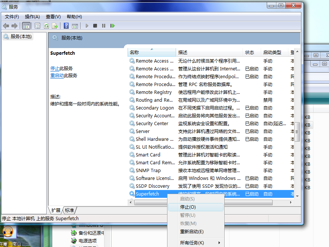Click the horizontal scrollbar left arrow
329x247 pixels.
[x=131, y=202]
